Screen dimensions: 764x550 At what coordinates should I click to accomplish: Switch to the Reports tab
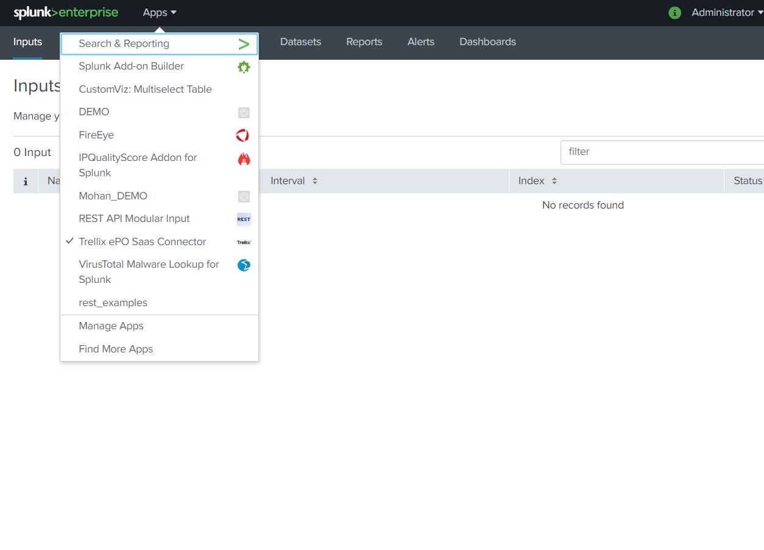coord(364,42)
